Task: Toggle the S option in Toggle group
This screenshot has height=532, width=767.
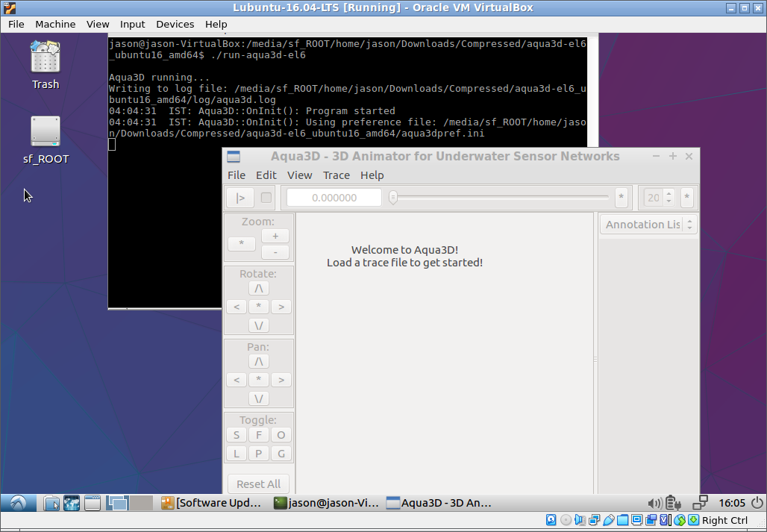Action: 237,435
